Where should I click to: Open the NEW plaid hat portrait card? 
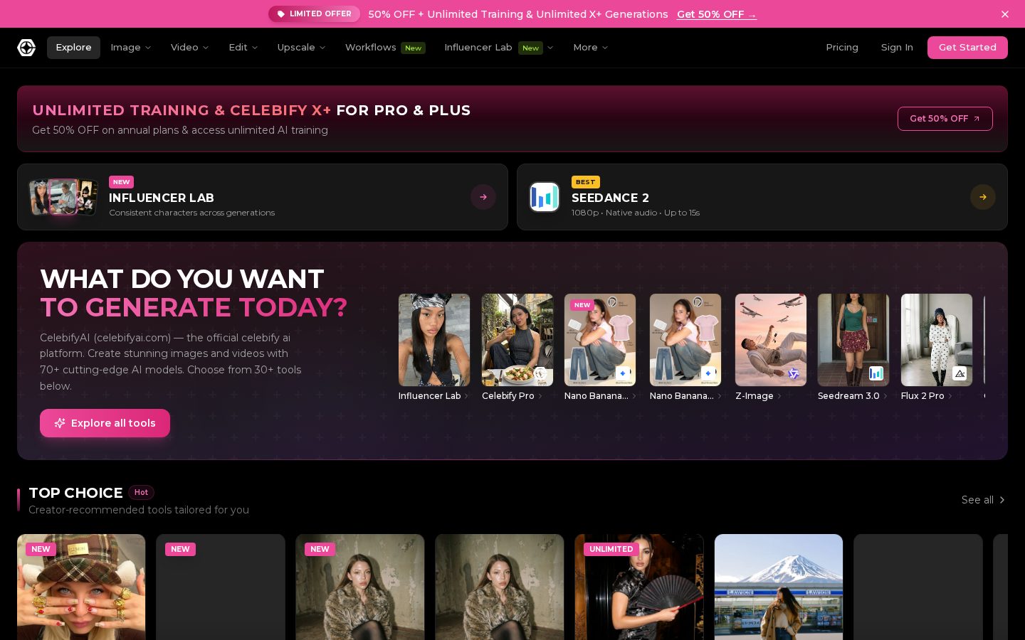click(x=81, y=587)
